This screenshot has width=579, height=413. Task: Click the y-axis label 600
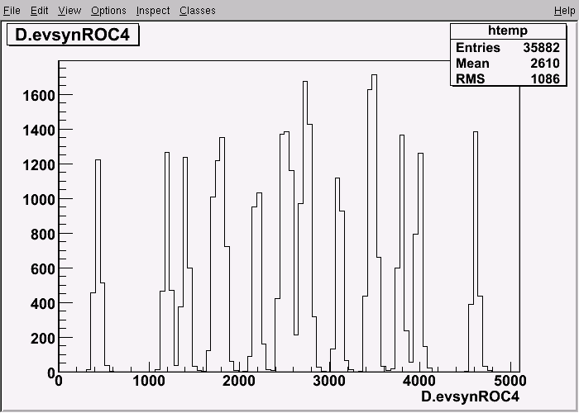[43, 269]
